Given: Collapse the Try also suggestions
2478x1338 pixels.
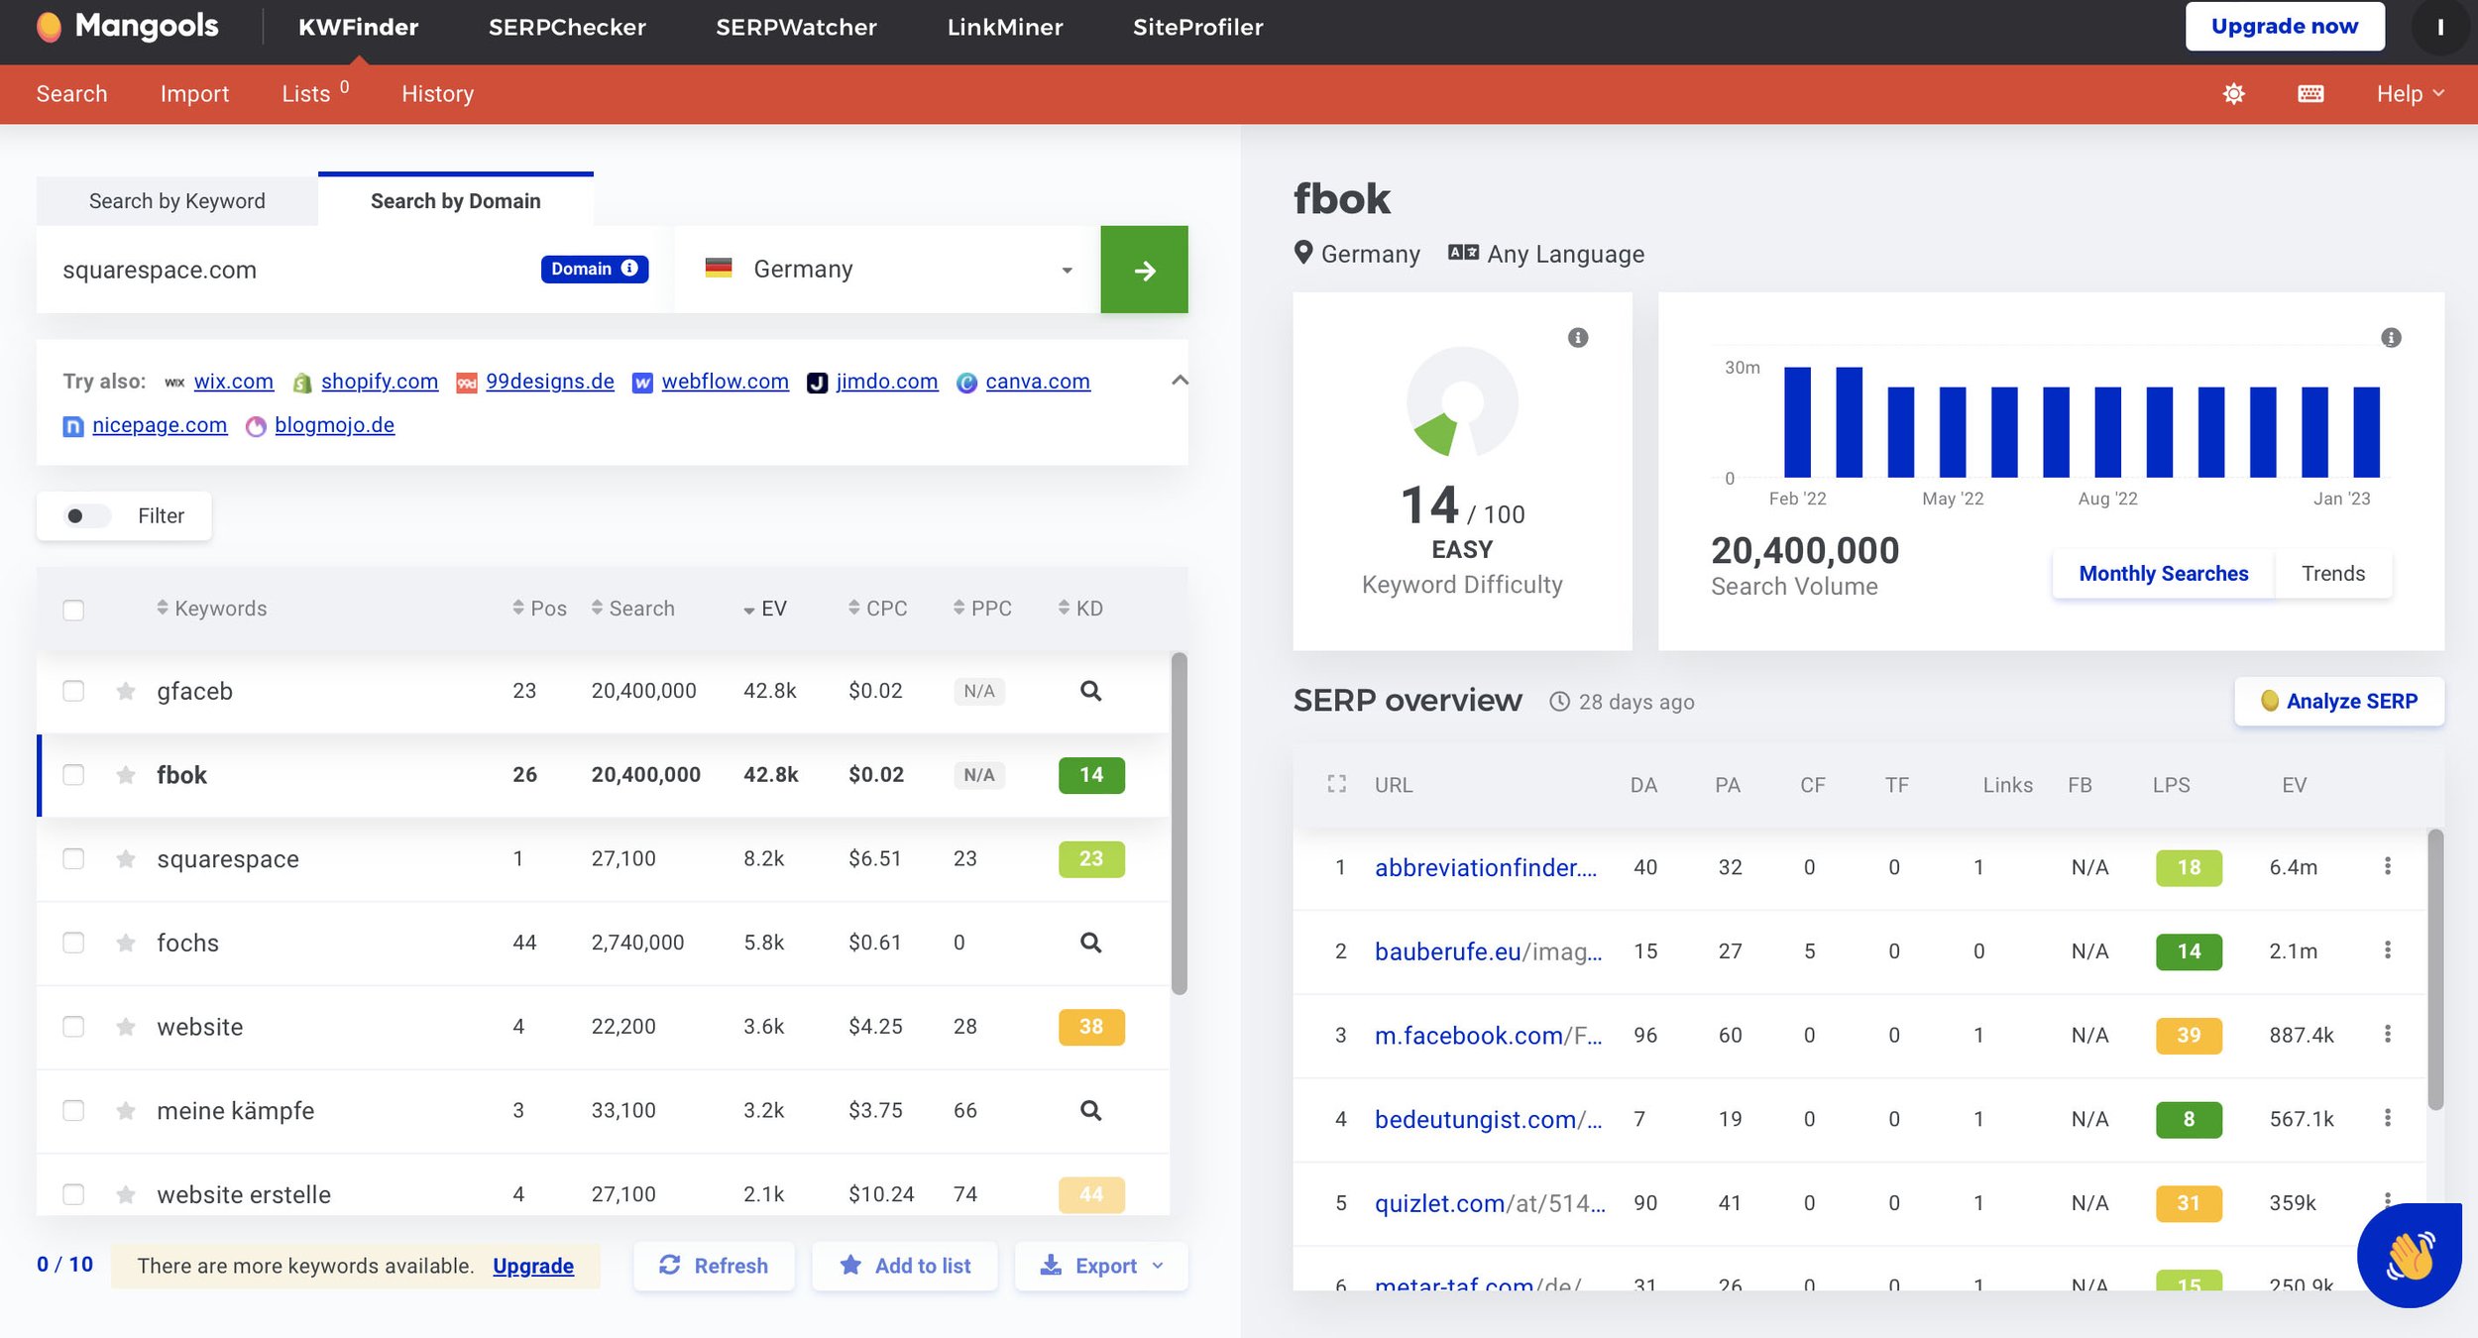Looking at the screenshot, I should [1180, 381].
